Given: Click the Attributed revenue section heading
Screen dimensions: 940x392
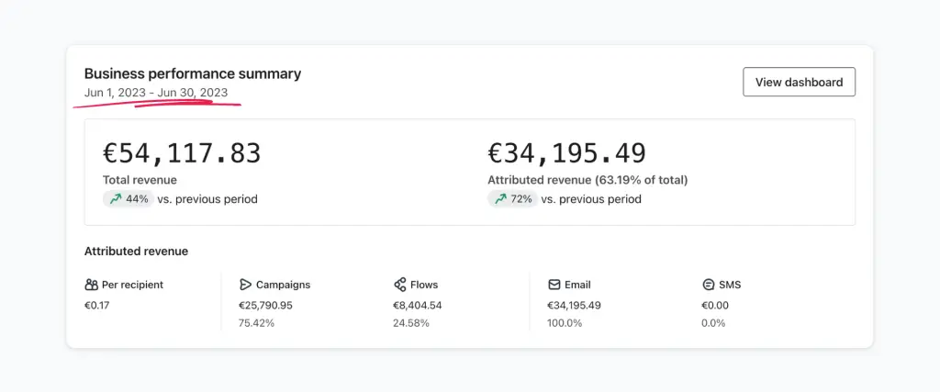Looking at the screenshot, I should [x=136, y=252].
